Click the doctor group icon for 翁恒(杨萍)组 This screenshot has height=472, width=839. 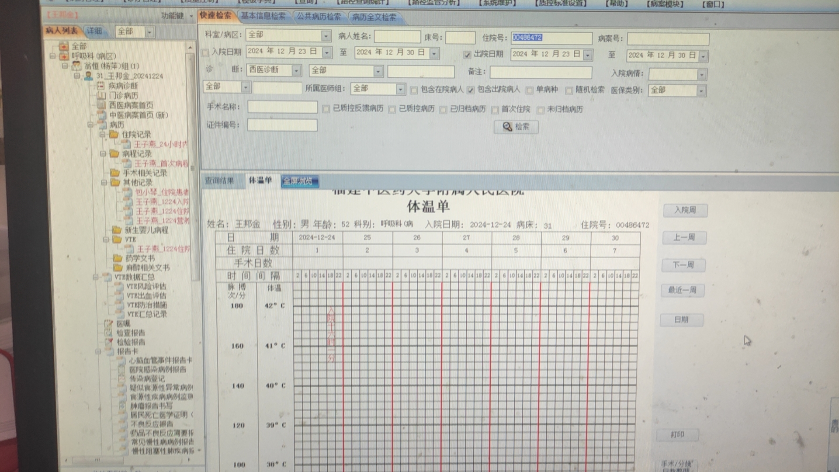pyautogui.click(x=77, y=66)
